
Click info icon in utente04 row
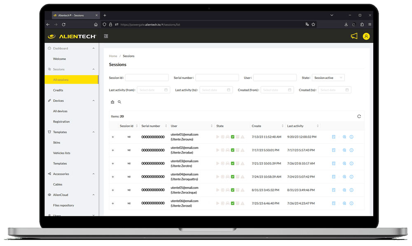coord(351,177)
